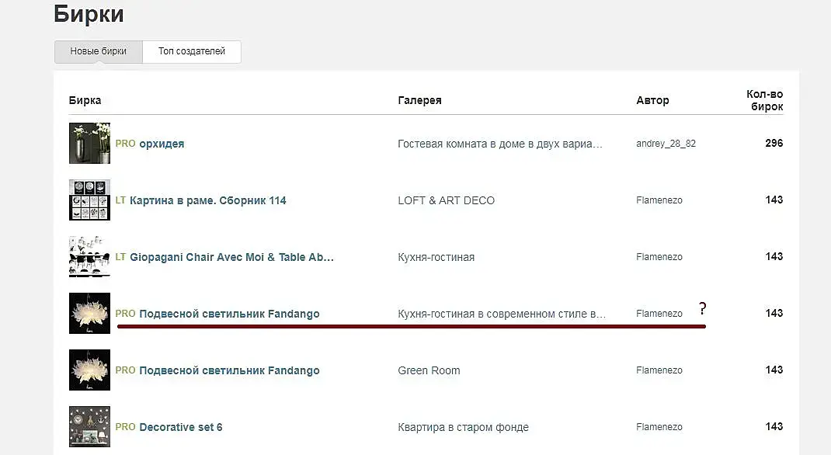The height and width of the screenshot is (455, 831).
Task: Open Квартира в старом фонде gallery
Action: point(463,427)
